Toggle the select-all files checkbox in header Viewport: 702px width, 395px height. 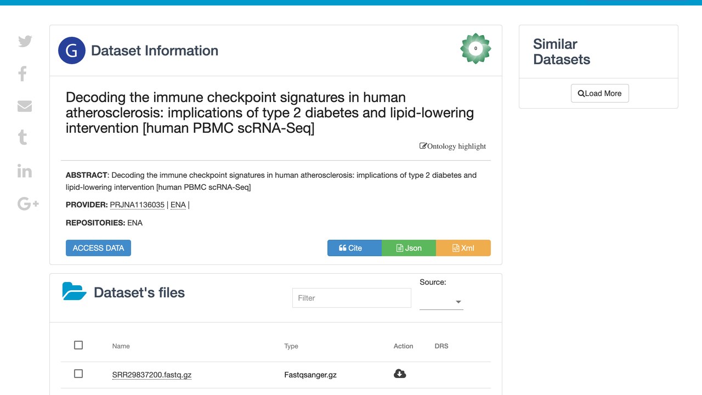coord(78,345)
